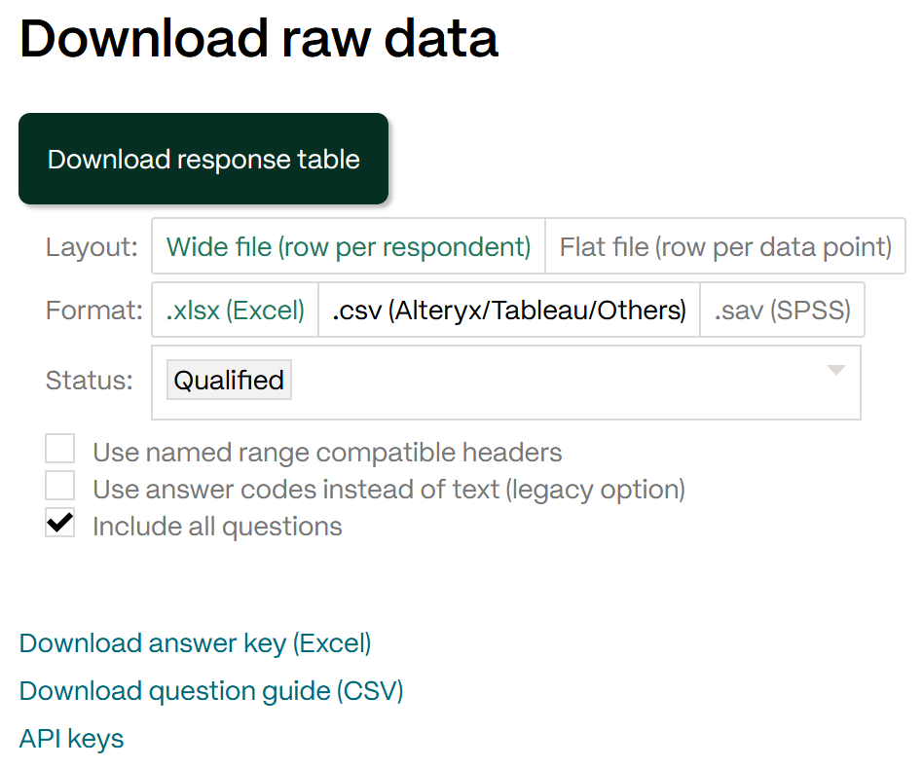Enable named range compatible headers checkbox
Viewport: 923px width, 768px height.
tap(60, 449)
